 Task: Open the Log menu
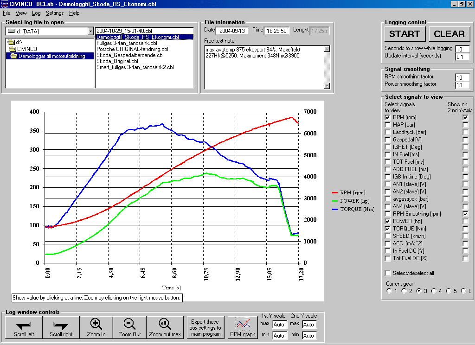point(36,13)
